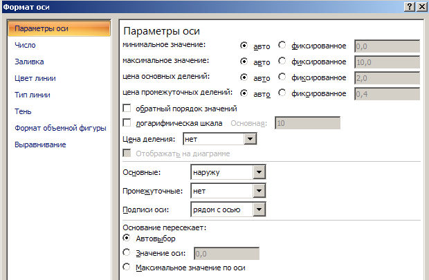The height and width of the screenshot is (280, 429).
Task: Select фиксированное for цена основных делений
Action: point(282,77)
